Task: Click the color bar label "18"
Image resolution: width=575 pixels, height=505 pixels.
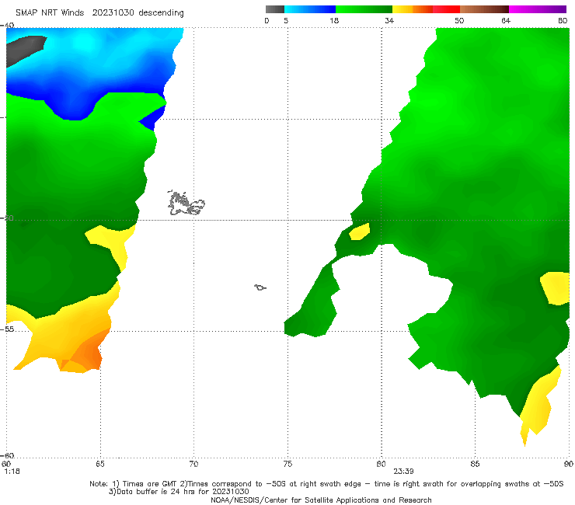Action: click(x=334, y=21)
